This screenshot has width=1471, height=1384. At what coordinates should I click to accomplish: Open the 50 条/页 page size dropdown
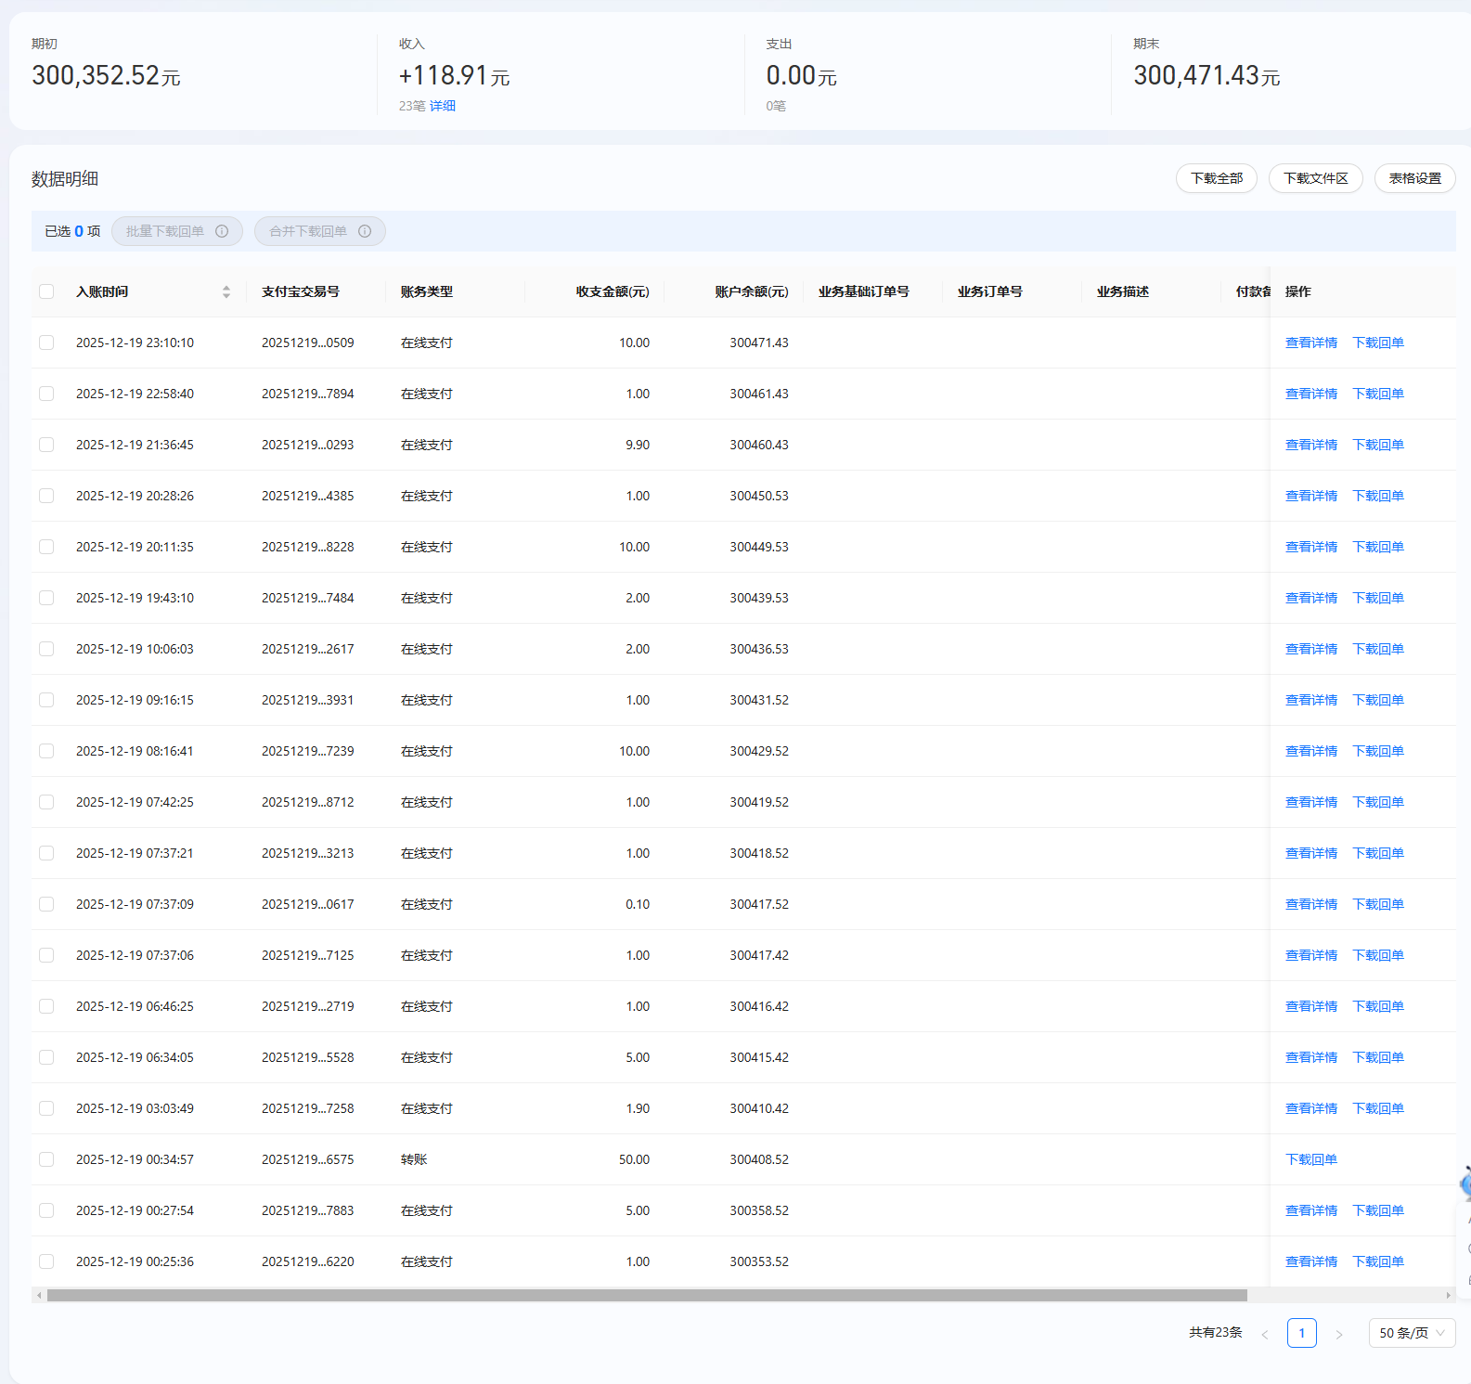[1411, 1333]
